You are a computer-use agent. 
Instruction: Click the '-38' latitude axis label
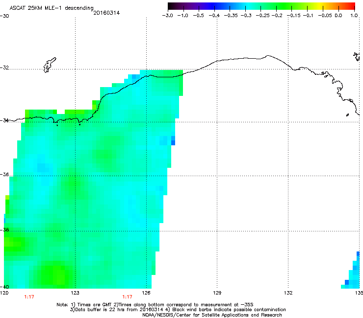point(4,230)
